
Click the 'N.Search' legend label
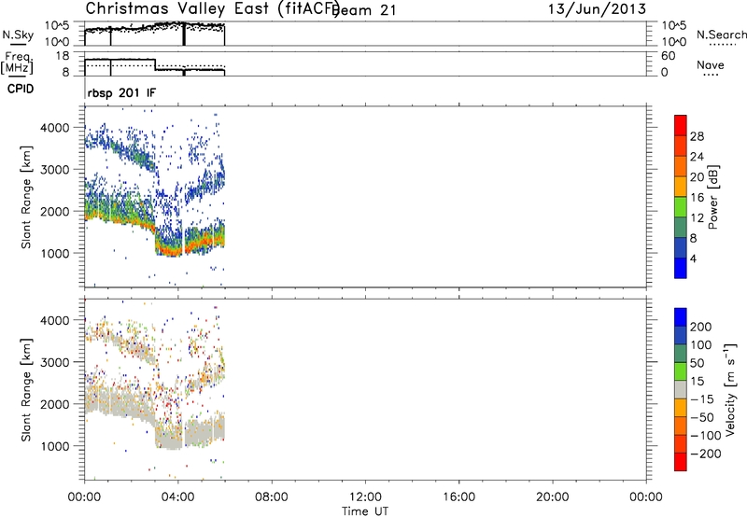[x=722, y=35]
